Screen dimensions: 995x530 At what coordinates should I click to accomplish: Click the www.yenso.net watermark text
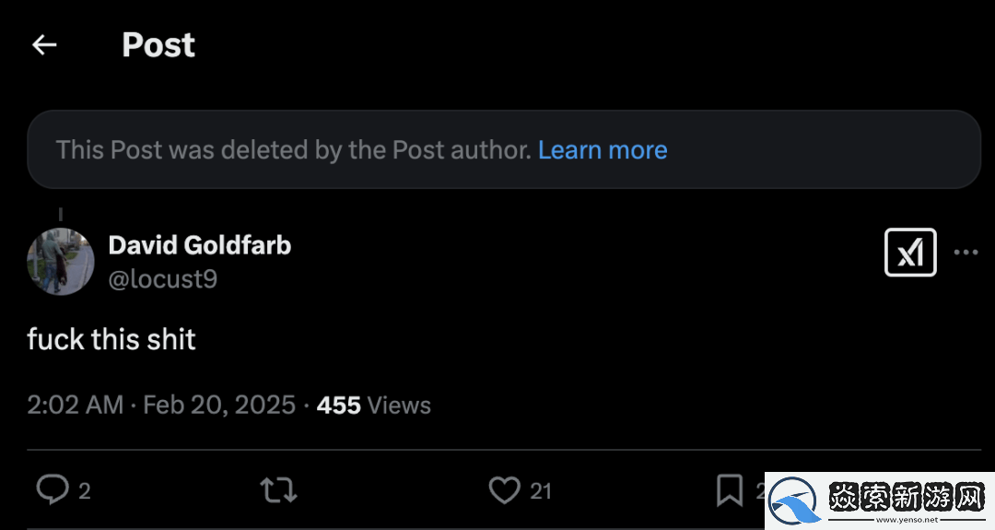pyautogui.click(x=910, y=521)
